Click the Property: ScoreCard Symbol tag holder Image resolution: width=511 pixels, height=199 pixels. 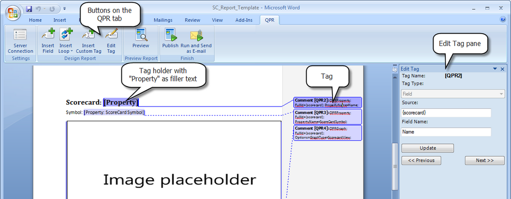[114, 113]
